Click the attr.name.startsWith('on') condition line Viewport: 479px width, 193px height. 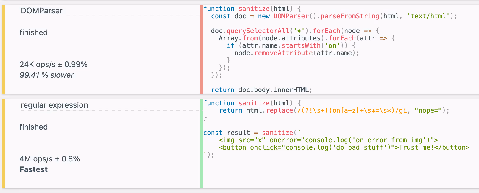[291, 46]
